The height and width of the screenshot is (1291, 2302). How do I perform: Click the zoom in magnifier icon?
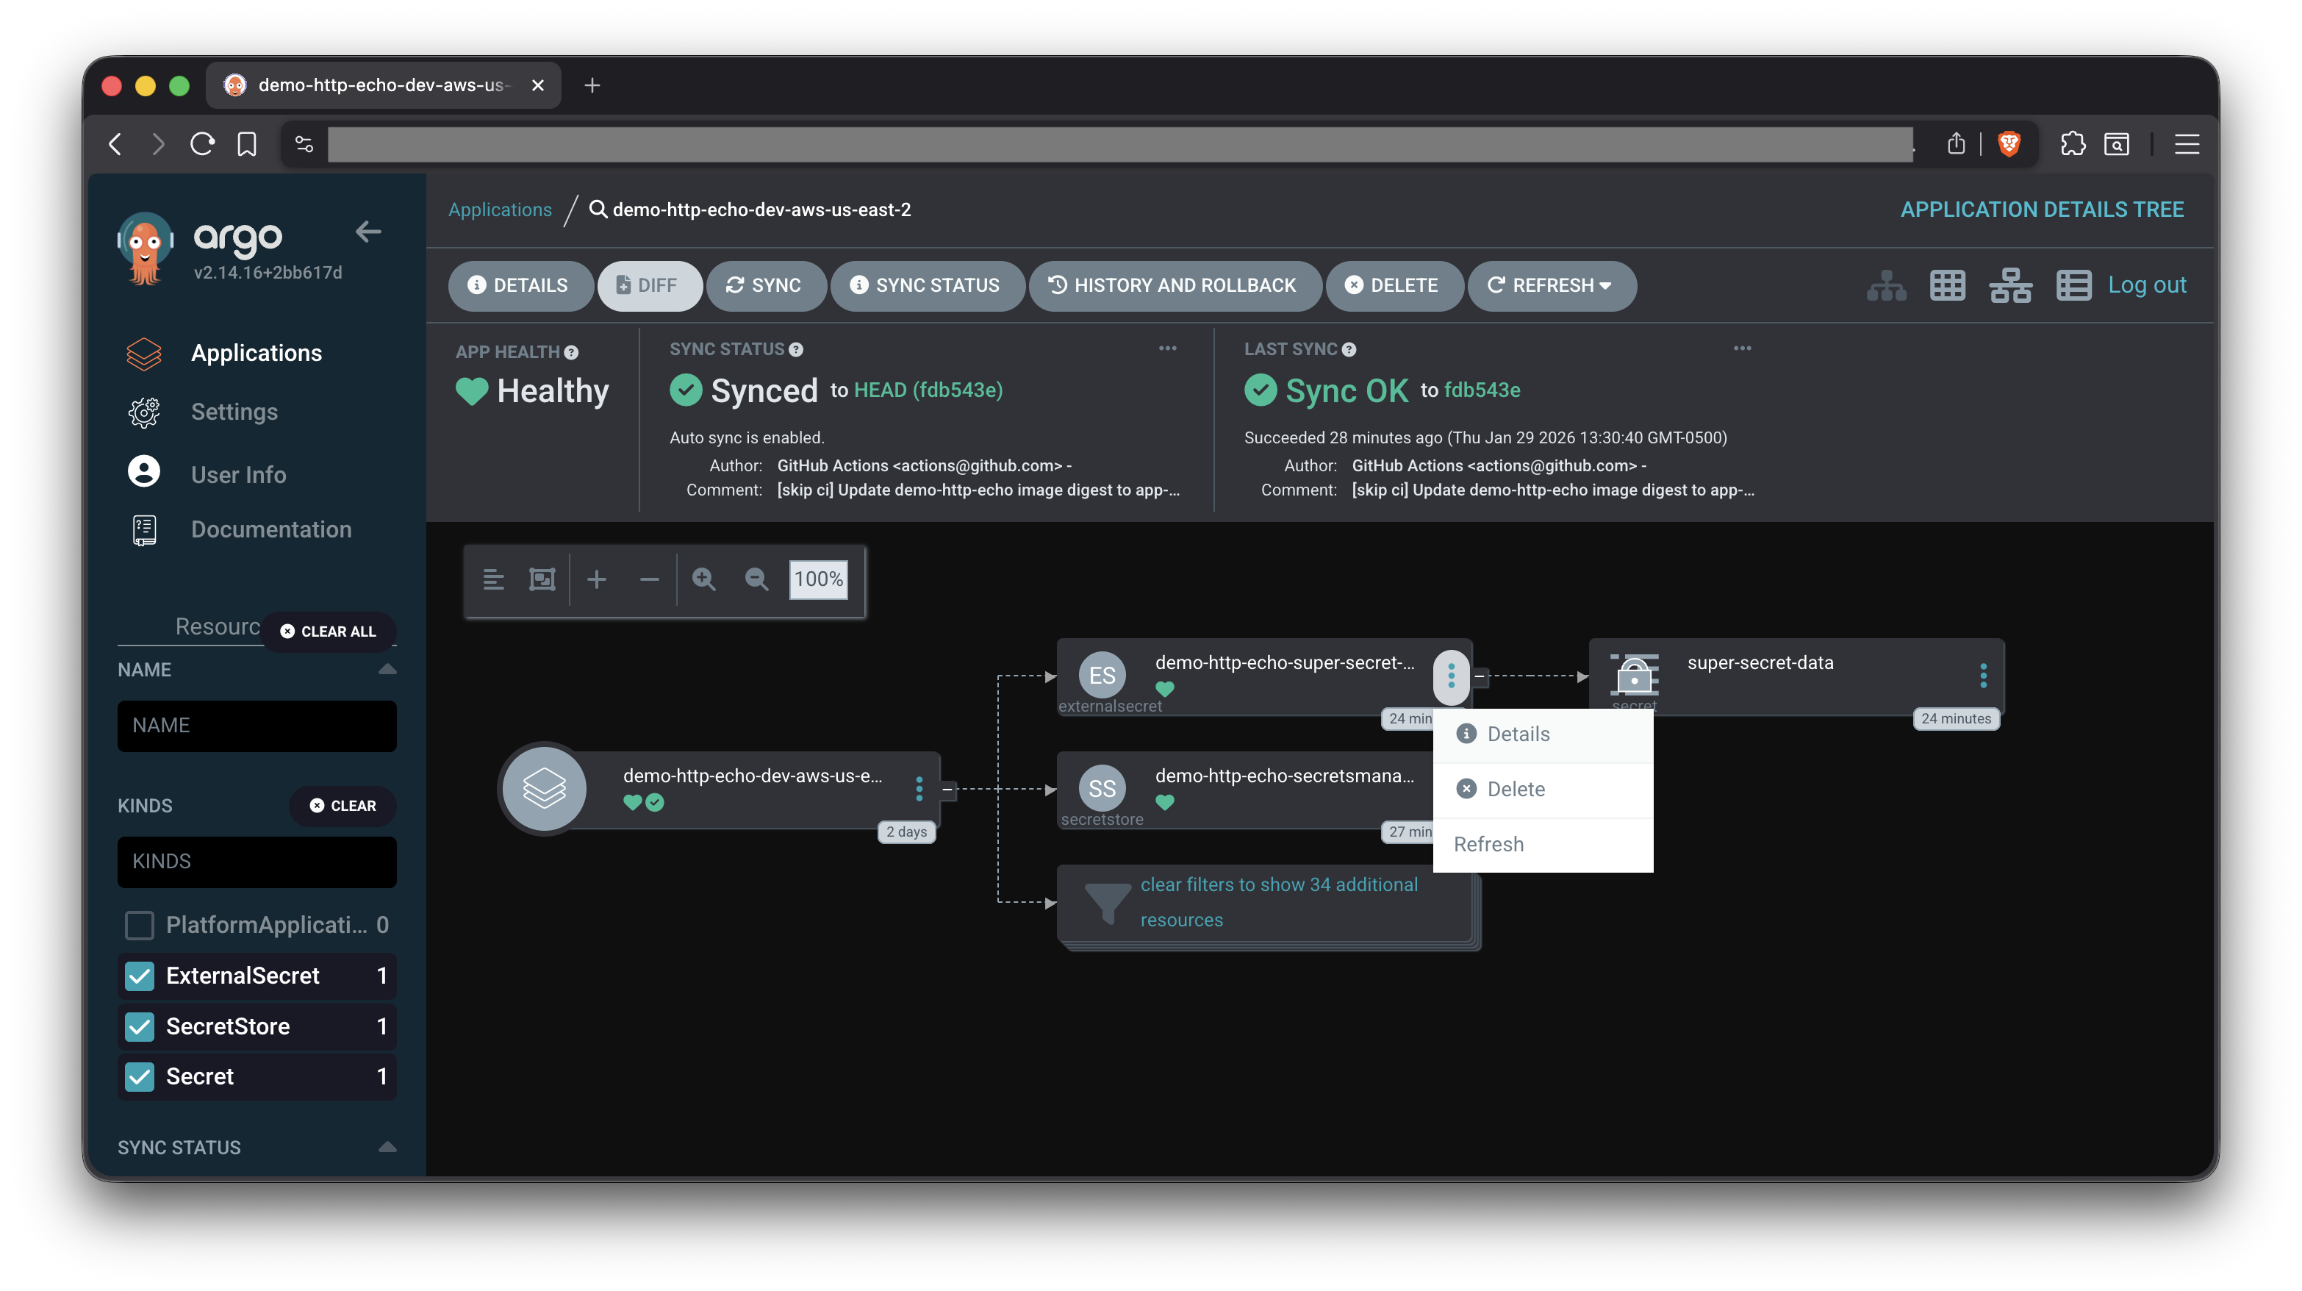point(704,579)
